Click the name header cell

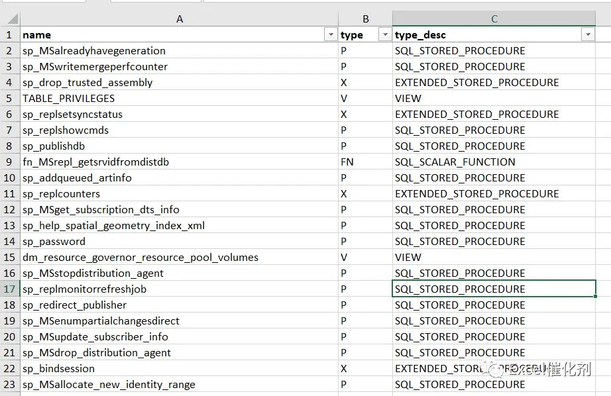point(179,34)
